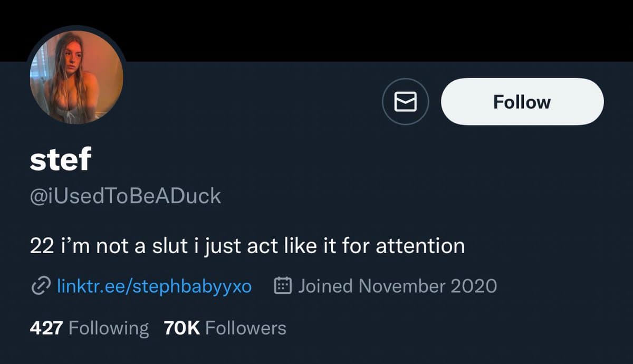The image size is (633, 364).
Task: Click the profile bio text line
Action: pos(247,246)
